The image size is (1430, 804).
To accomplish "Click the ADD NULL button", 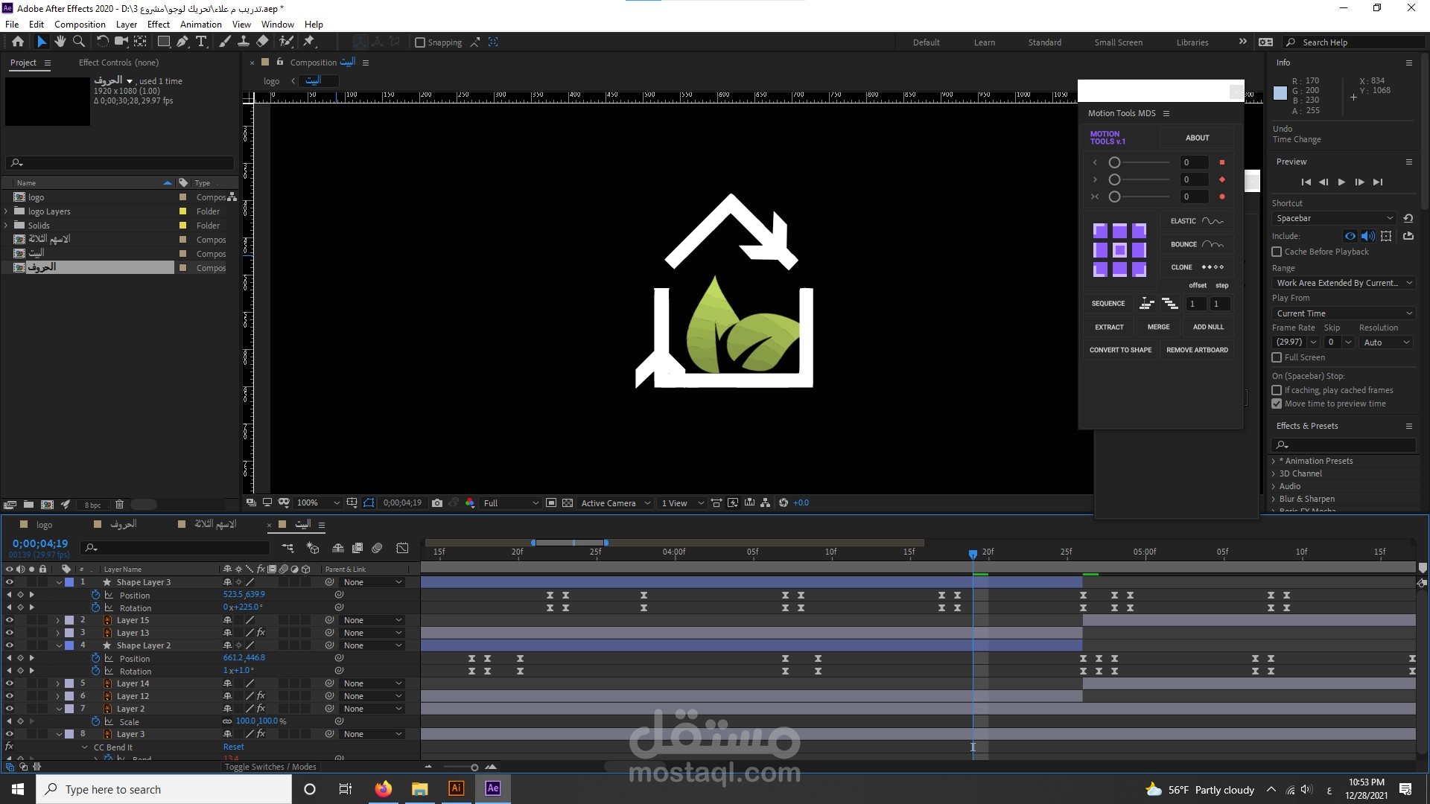I will point(1207,327).
